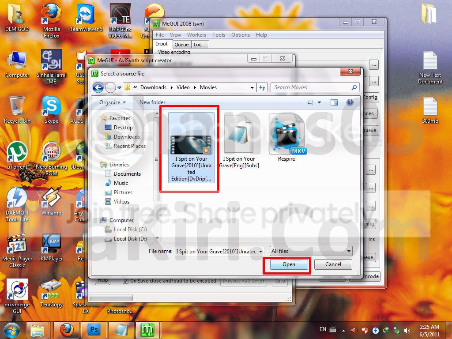The height and width of the screenshot is (339, 452).
Task: Click the navigation pane vertical scrollbar
Action: click(157, 159)
